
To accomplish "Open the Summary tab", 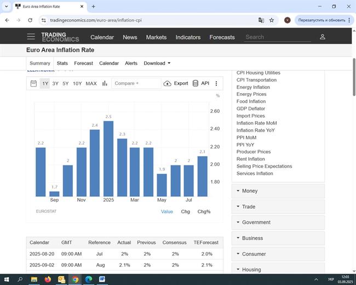I will point(40,63).
